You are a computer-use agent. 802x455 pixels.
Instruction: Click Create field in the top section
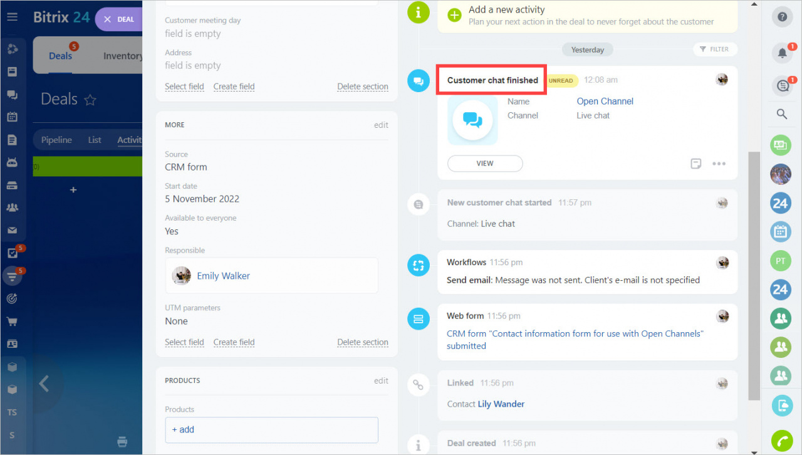(x=234, y=86)
